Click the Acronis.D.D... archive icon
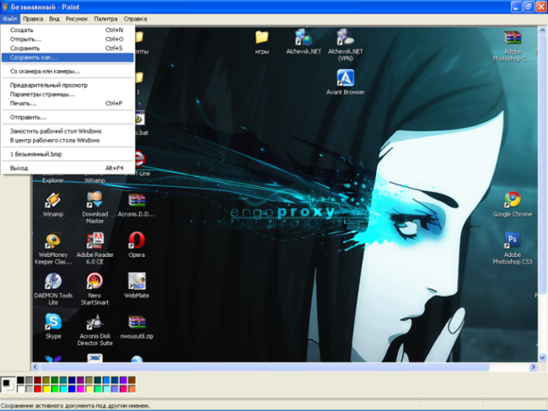The height and width of the screenshot is (411, 548). 137,200
